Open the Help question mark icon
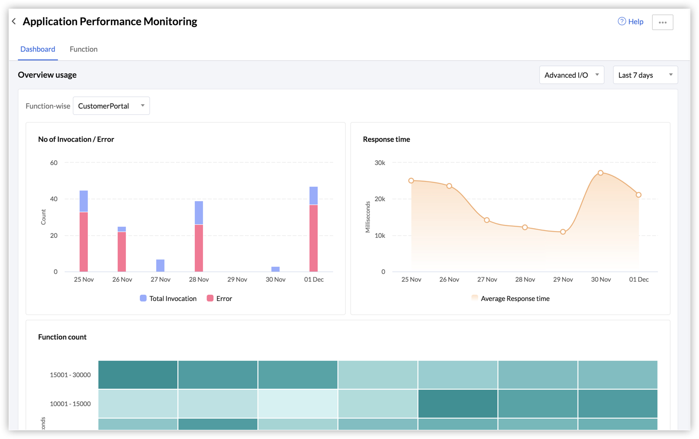Screen dimensions: 699x439 tap(622, 21)
